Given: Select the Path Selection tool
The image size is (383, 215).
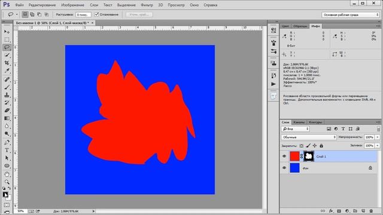Looking at the screenshot, I should [x=7, y=158].
